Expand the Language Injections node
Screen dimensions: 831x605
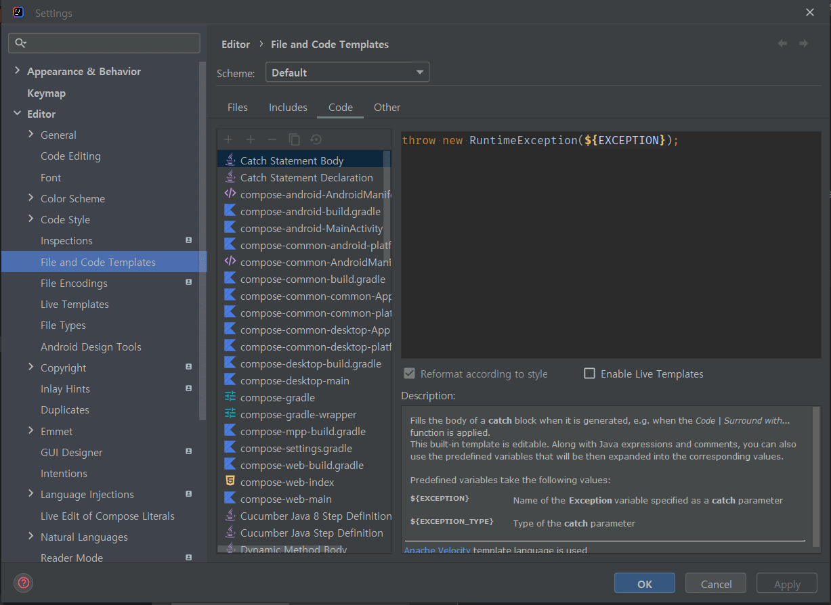coord(31,494)
